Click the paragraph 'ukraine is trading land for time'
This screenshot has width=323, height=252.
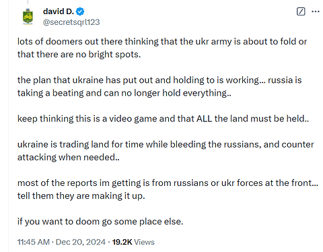[x=166, y=151]
